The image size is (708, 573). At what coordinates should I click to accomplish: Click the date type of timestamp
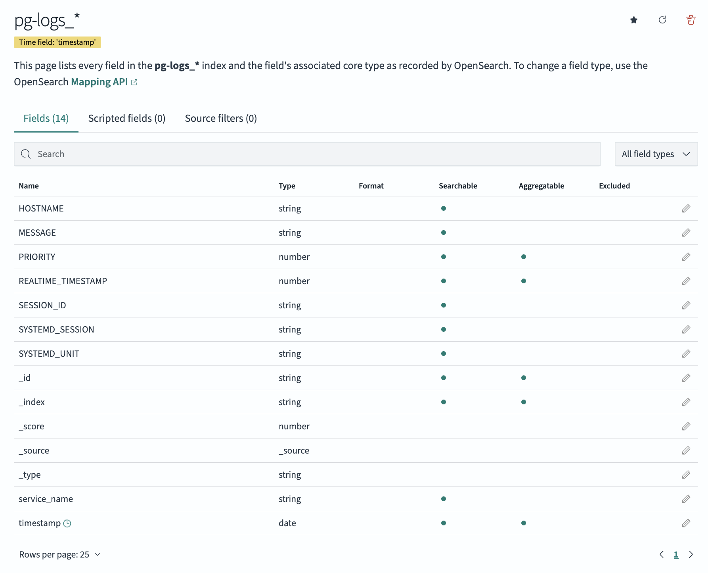pos(287,523)
